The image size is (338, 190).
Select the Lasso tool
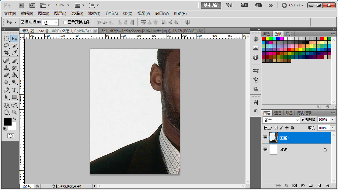click(6, 46)
